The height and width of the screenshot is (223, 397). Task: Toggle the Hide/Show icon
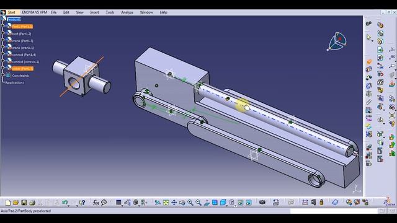pos(240,203)
